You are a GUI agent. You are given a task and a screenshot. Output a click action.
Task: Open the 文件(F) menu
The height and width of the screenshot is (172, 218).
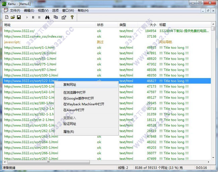(15, 10)
